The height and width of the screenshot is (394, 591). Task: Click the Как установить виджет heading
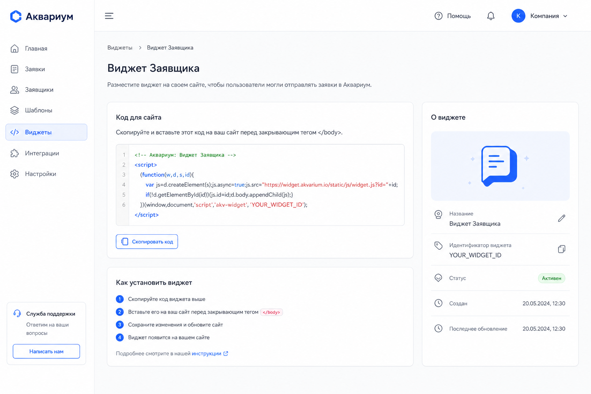click(154, 282)
